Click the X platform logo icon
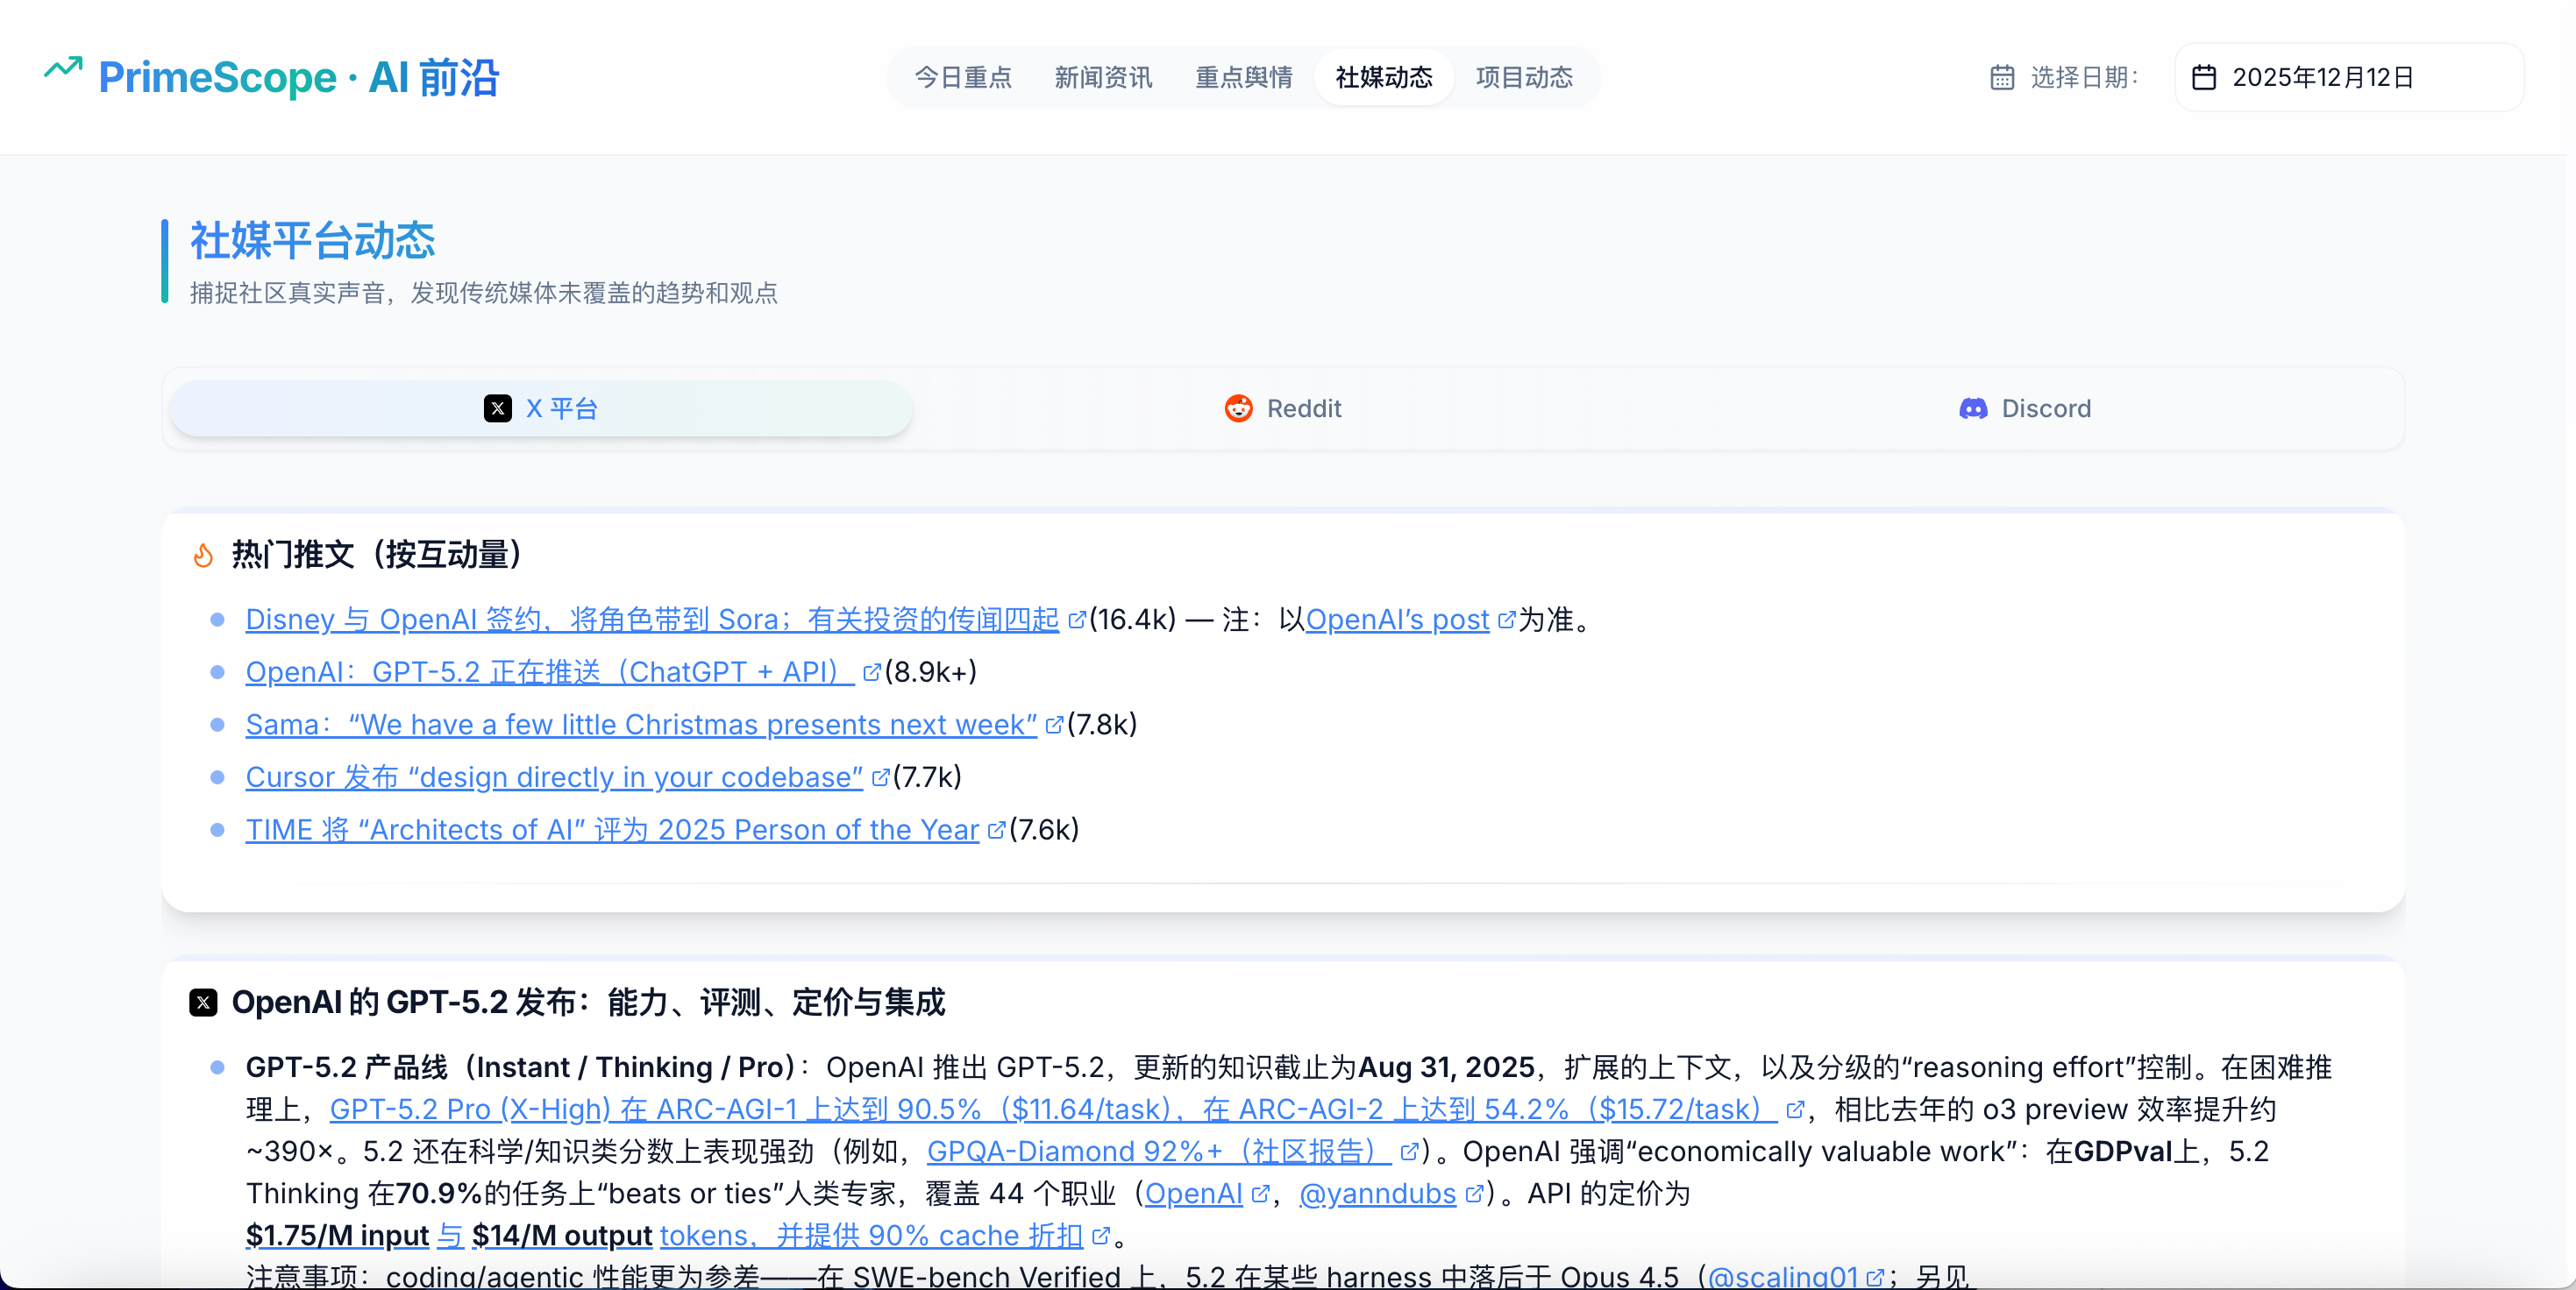Image resolution: width=2576 pixels, height=1290 pixels. coord(497,408)
